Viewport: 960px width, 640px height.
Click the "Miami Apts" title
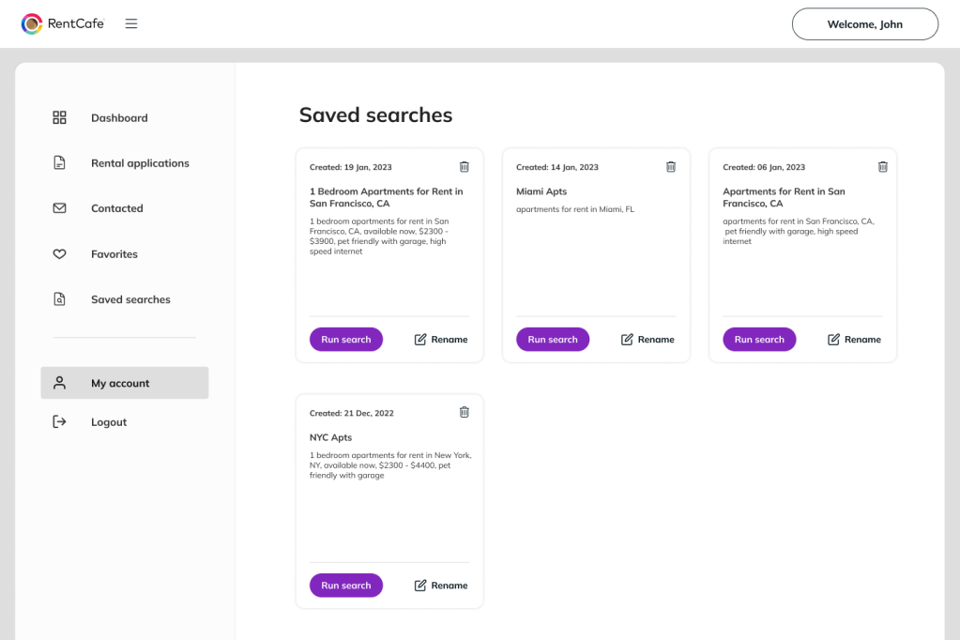(541, 191)
